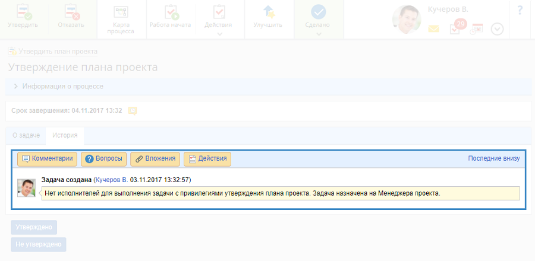The width and height of the screenshot is (535, 261).
Task: Click the Сделано checkmark icon
Action: point(319,12)
